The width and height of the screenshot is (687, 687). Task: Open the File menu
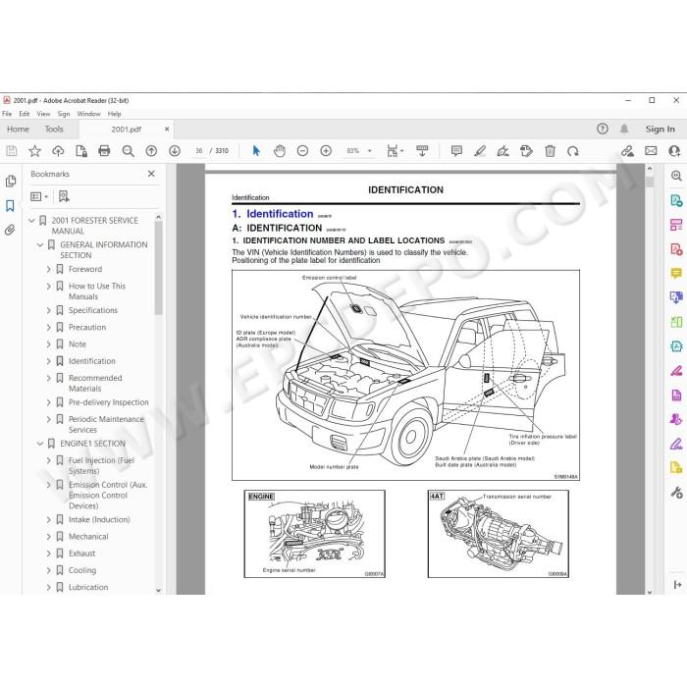7,114
